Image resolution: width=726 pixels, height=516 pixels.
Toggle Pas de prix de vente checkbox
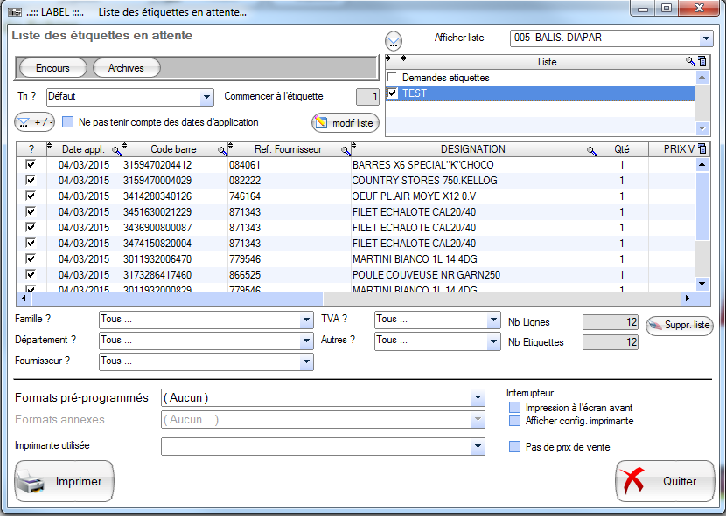[514, 447]
